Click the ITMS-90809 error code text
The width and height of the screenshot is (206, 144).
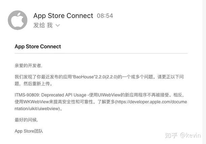27,95
